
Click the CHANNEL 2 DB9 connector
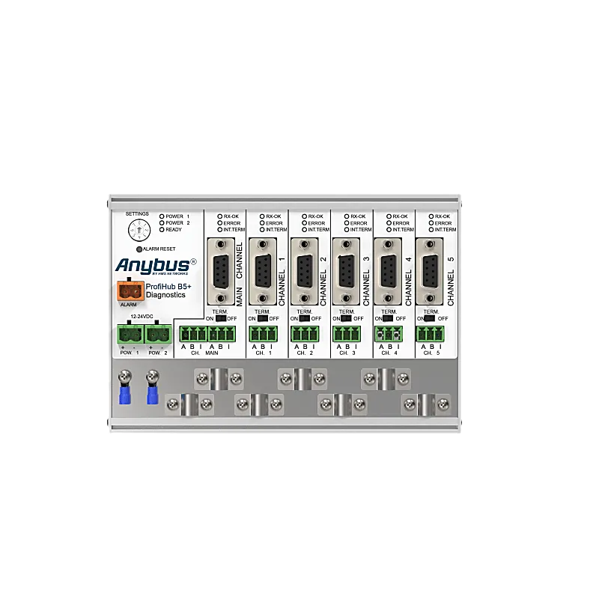point(305,271)
